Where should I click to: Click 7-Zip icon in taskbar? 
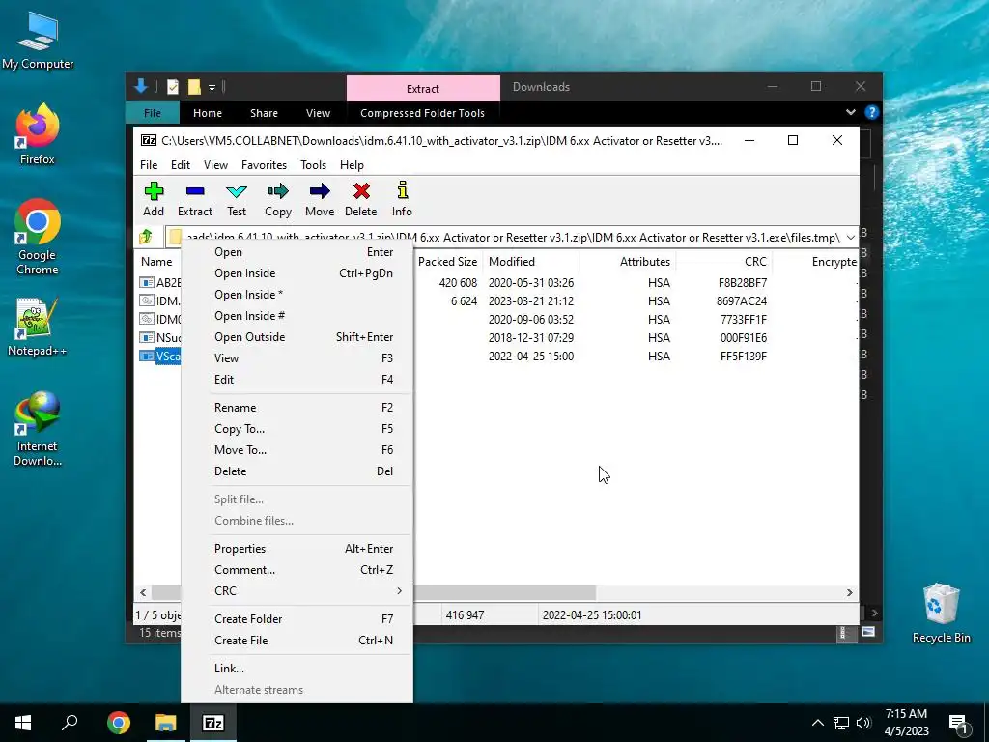[x=213, y=723]
